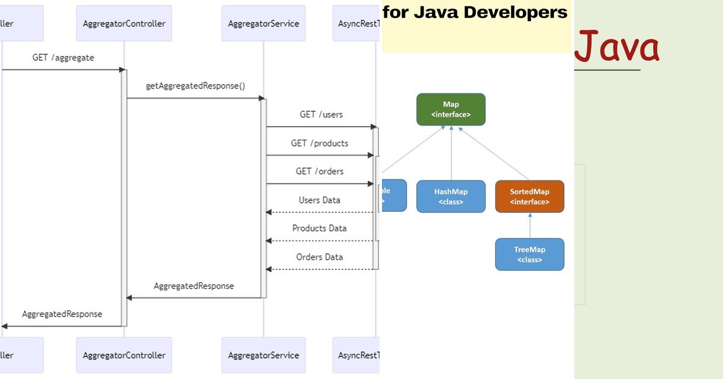This screenshot has width=723, height=379.
Task: Click the AggregatorService activation bar
Action: tap(265, 199)
